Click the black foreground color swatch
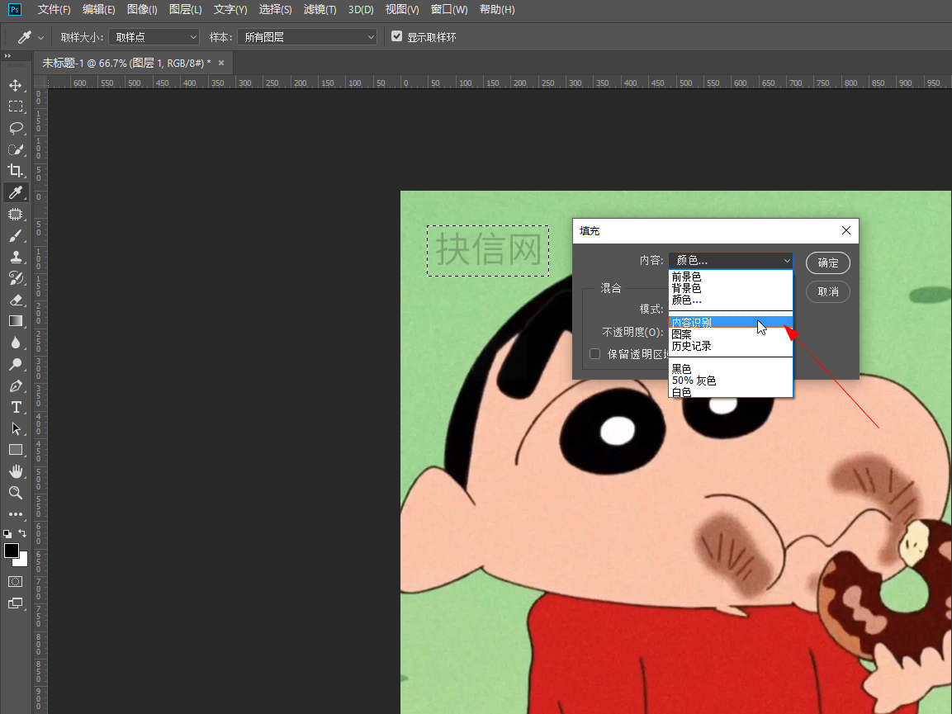The image size is (952, 714). [11, 550]
